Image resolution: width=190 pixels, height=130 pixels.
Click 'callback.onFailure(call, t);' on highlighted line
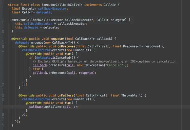pos(54,107)
